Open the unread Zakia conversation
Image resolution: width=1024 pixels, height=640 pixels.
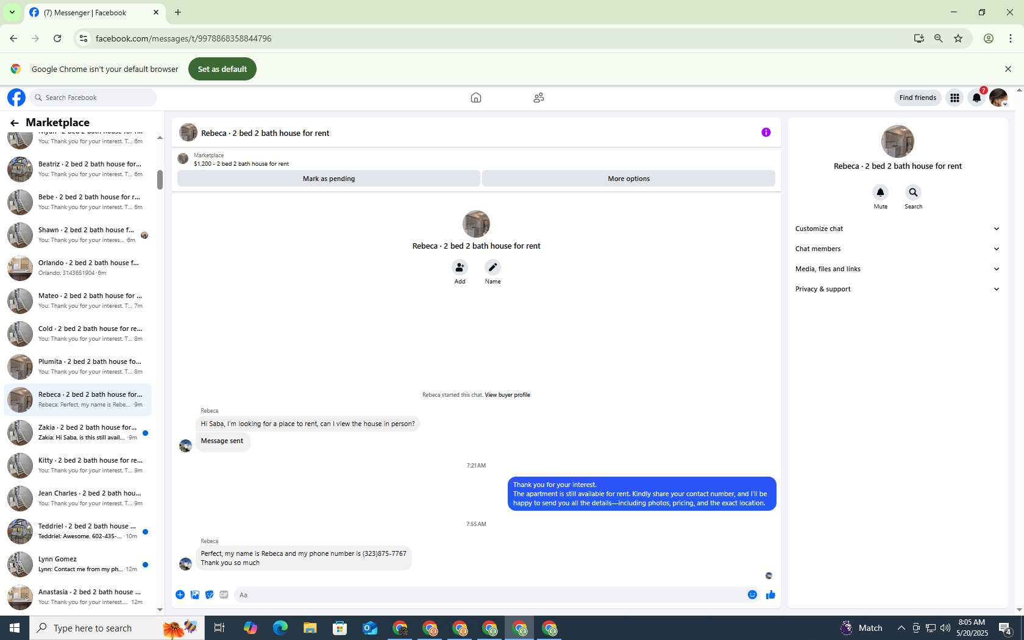coord(78,432)
